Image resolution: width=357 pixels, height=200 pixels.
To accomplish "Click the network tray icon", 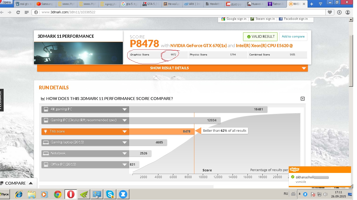I will point(319,194).
